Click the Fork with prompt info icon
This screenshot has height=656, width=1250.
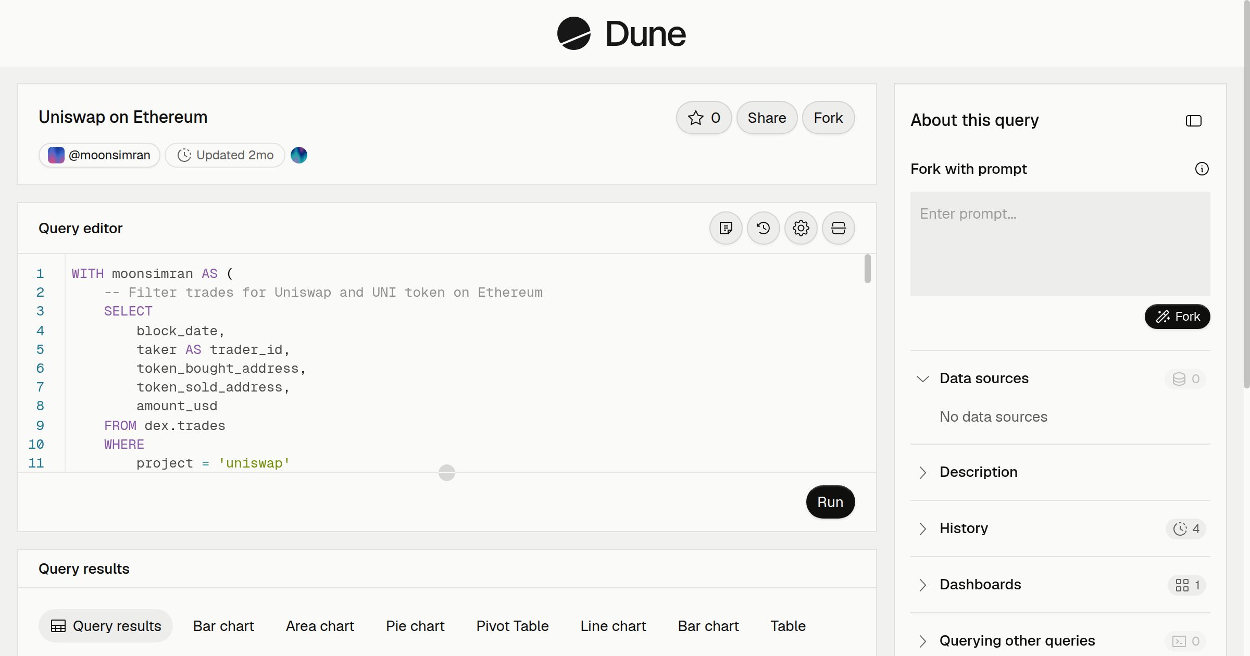(1202, 169)
